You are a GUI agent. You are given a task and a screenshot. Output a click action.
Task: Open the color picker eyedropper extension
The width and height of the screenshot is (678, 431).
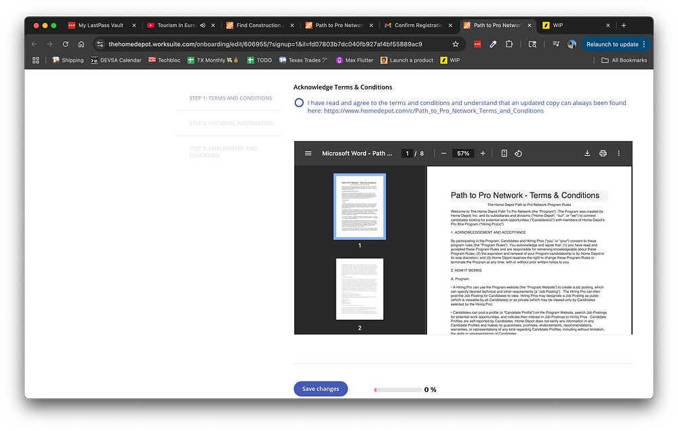tap(493, 44)
